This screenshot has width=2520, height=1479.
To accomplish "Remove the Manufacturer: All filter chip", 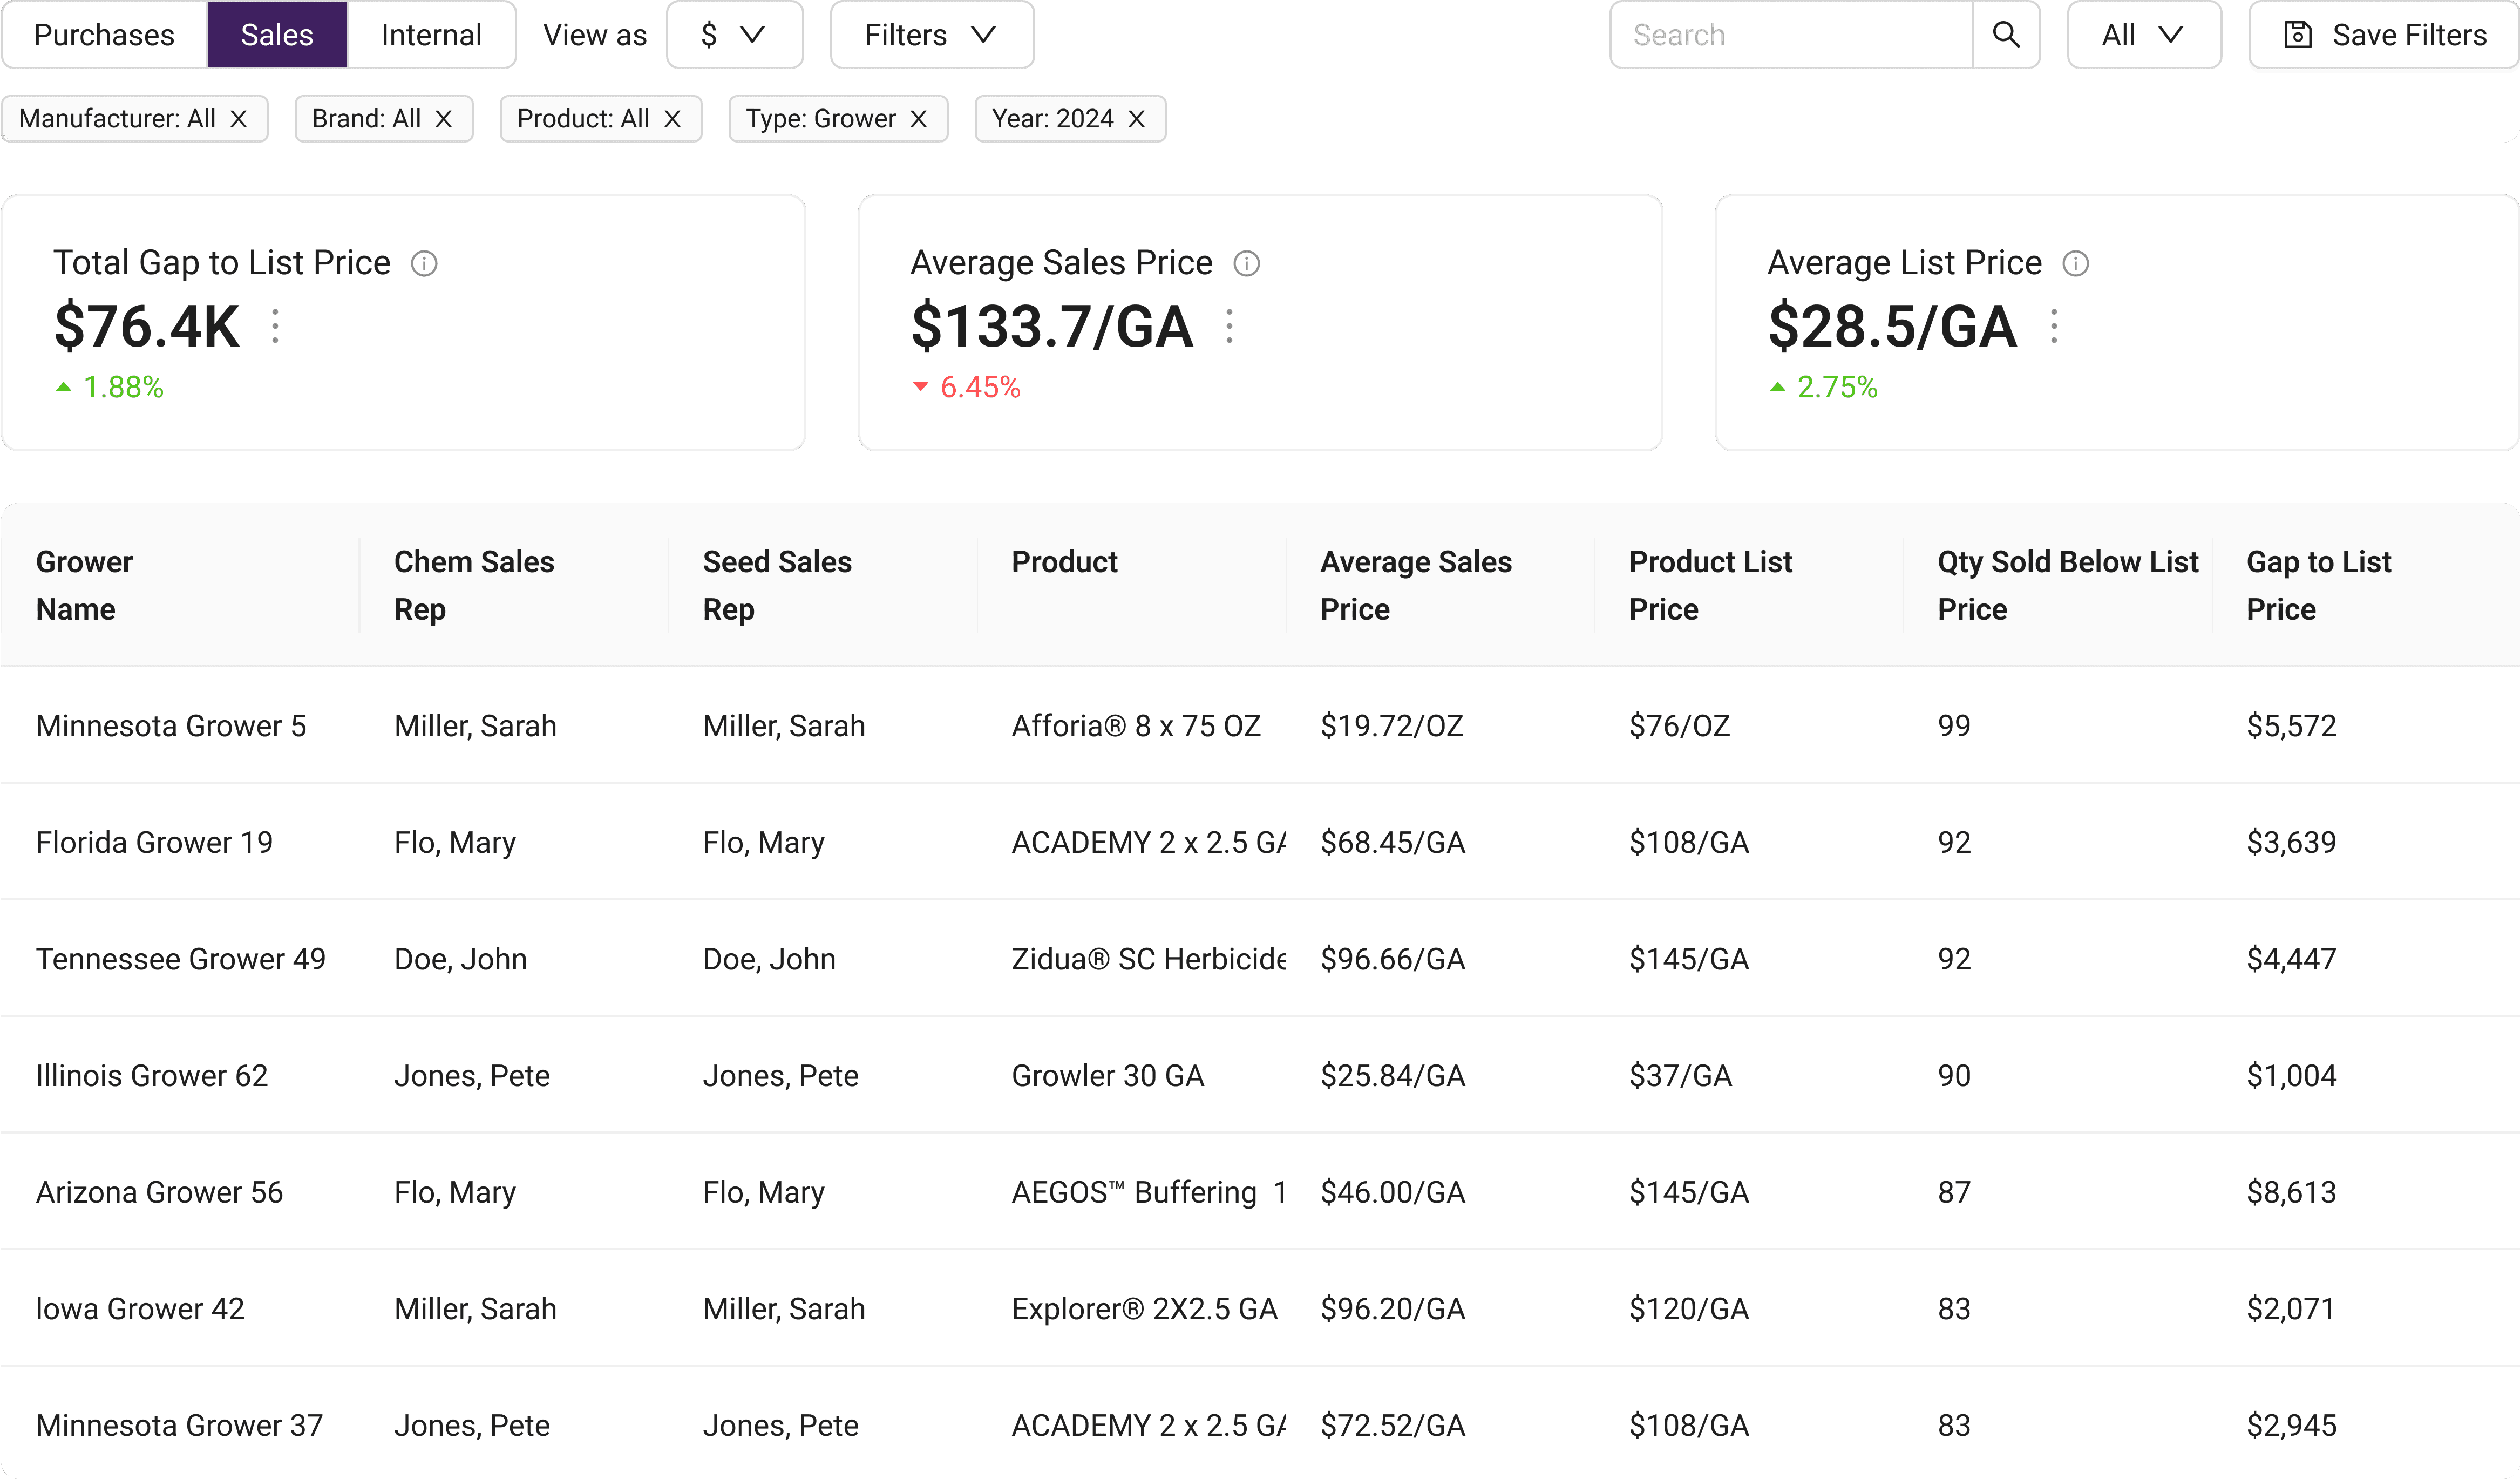I will pyautogui.click(x=238, y=119).
